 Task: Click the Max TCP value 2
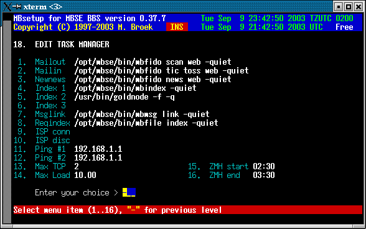click(x=77, y=166)
